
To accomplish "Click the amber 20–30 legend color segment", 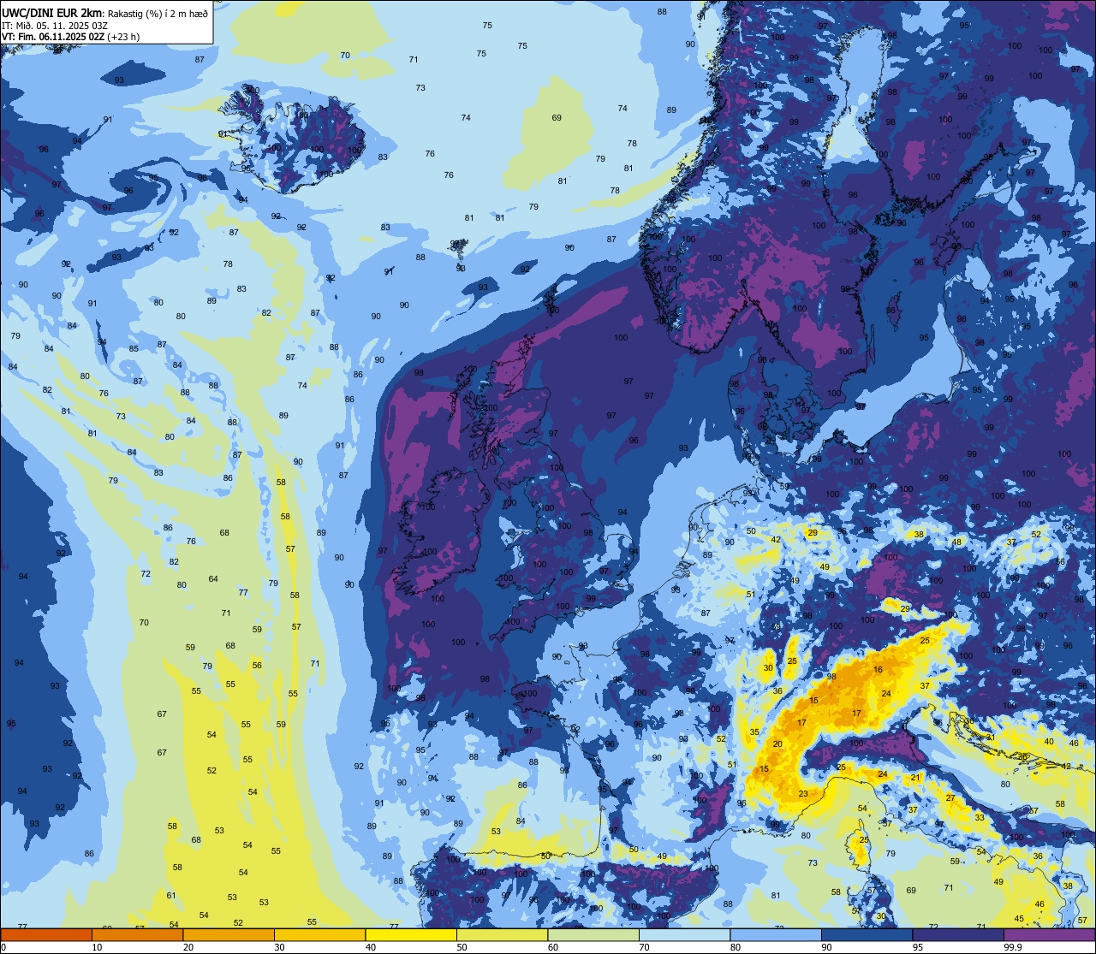I will tap(229, 935).
